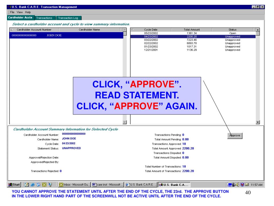Click the cardholder list scroll down arrow
The height and width of the screenshot is (206, 274).
pos(125,122)
